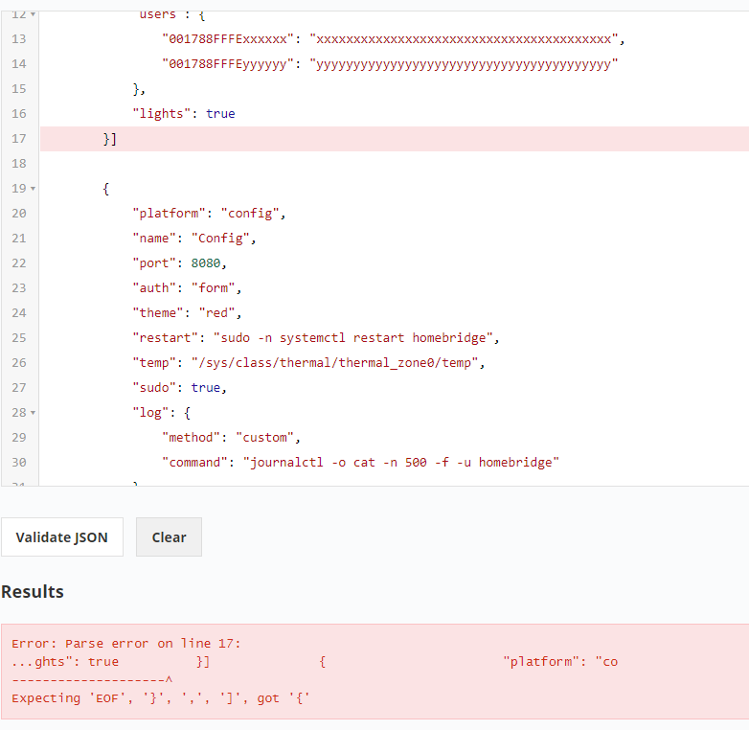Click the empty line 18 in editor
The height and width of the screenshot is (730, 749).
(383, 164)
